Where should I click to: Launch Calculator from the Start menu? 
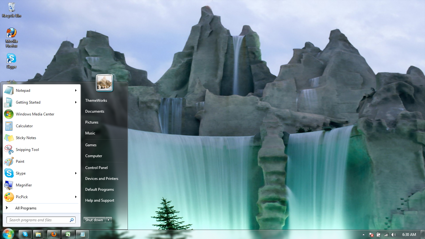click(x=24, y=126)
